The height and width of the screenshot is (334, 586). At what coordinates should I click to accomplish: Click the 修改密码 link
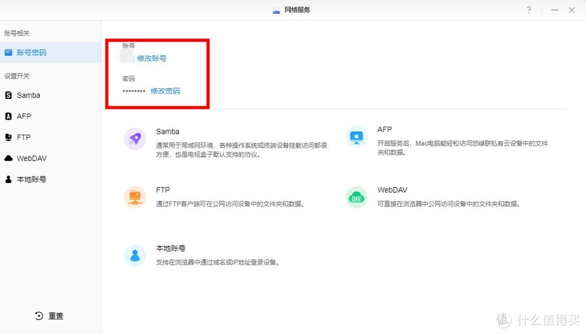pyautogui.click(x=165, y=91)
